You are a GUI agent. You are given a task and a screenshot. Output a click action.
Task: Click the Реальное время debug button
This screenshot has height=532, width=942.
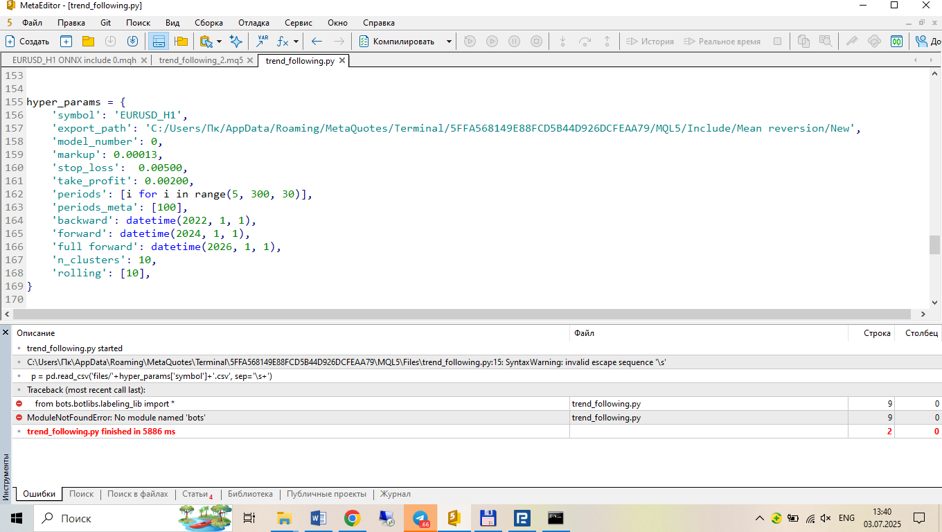[722, 42]
